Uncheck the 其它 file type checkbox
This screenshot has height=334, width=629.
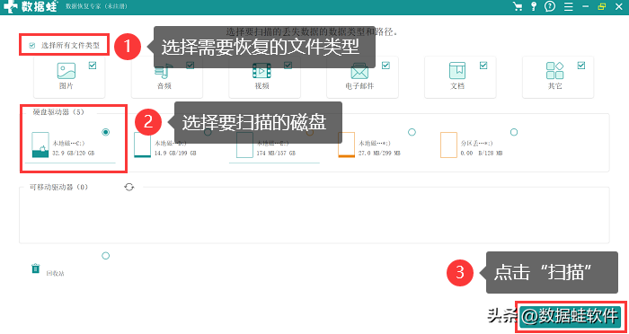point(580,66)
